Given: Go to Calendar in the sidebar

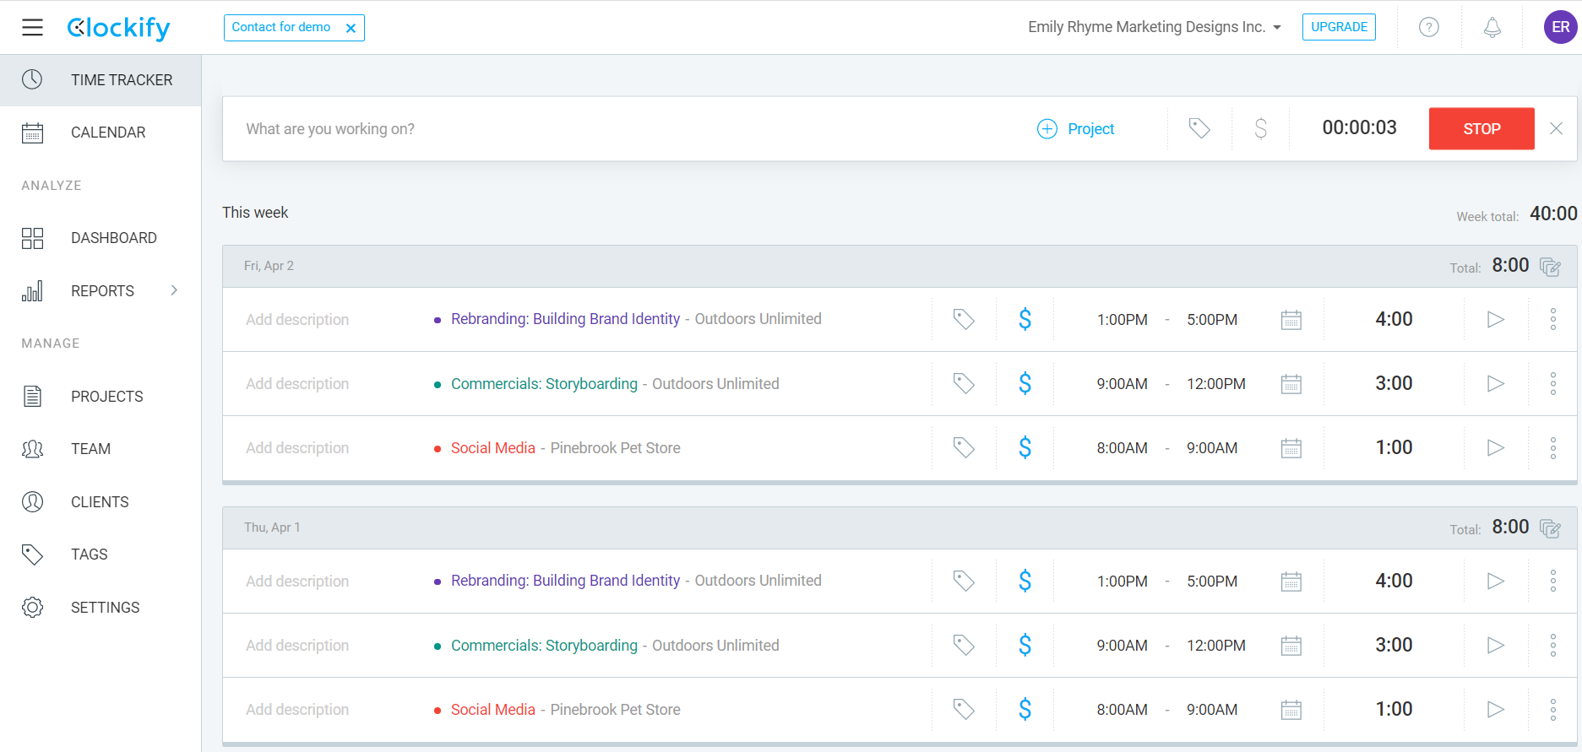Looking at the screenshot, I should click(x=108, y=133).
